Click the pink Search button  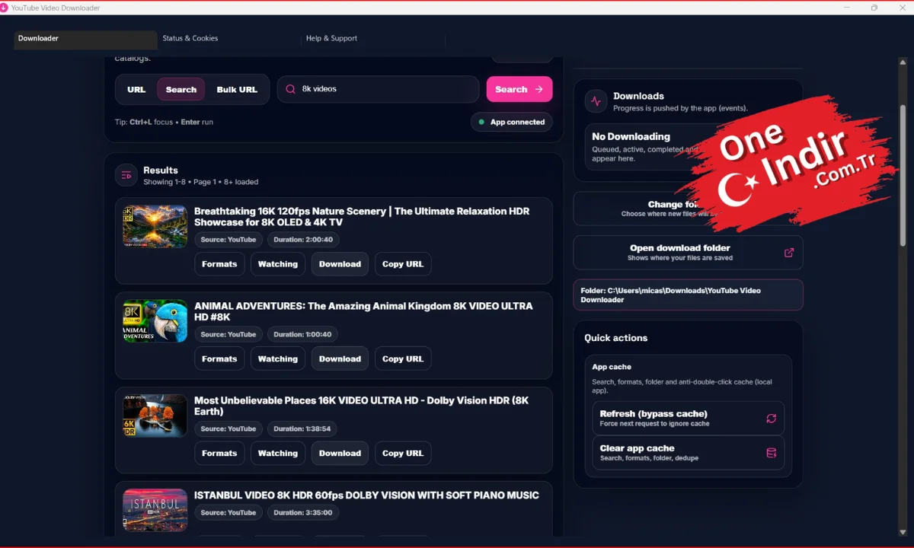point(519,89)
